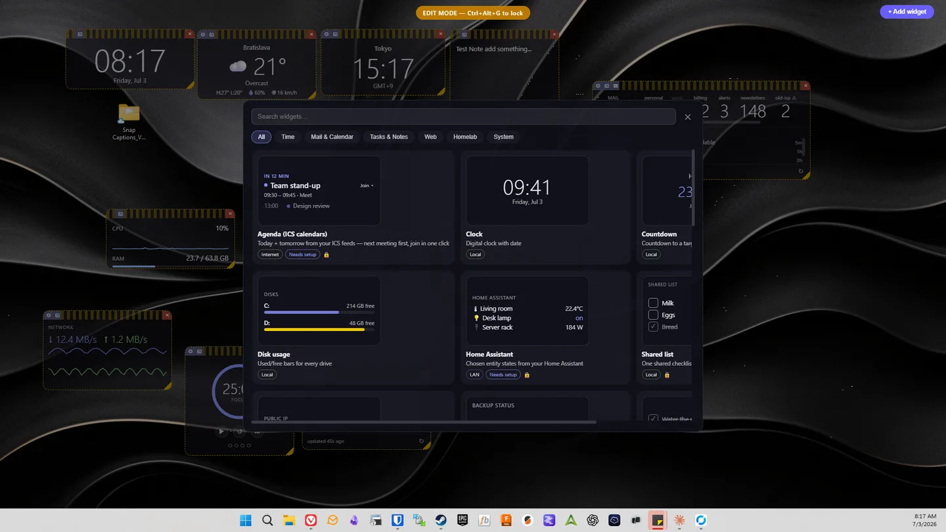
Task: Click Needs setup tag on Agenda card
Action: [302, 255]
